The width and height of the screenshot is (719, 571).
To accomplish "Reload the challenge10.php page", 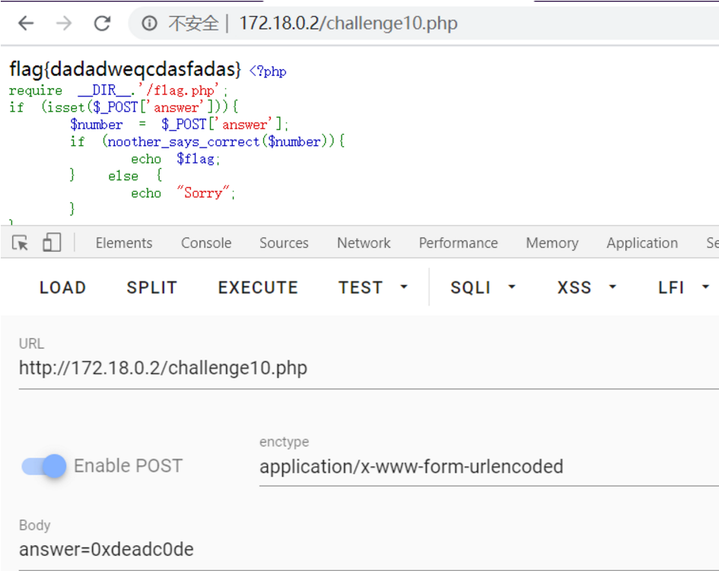I will (x=102, y=23).
